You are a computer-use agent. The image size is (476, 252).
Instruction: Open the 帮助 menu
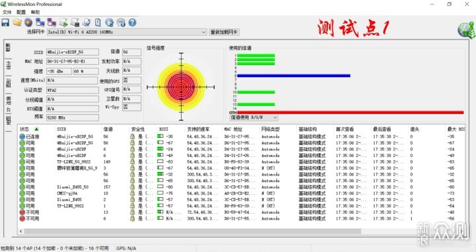coord(35,12)
